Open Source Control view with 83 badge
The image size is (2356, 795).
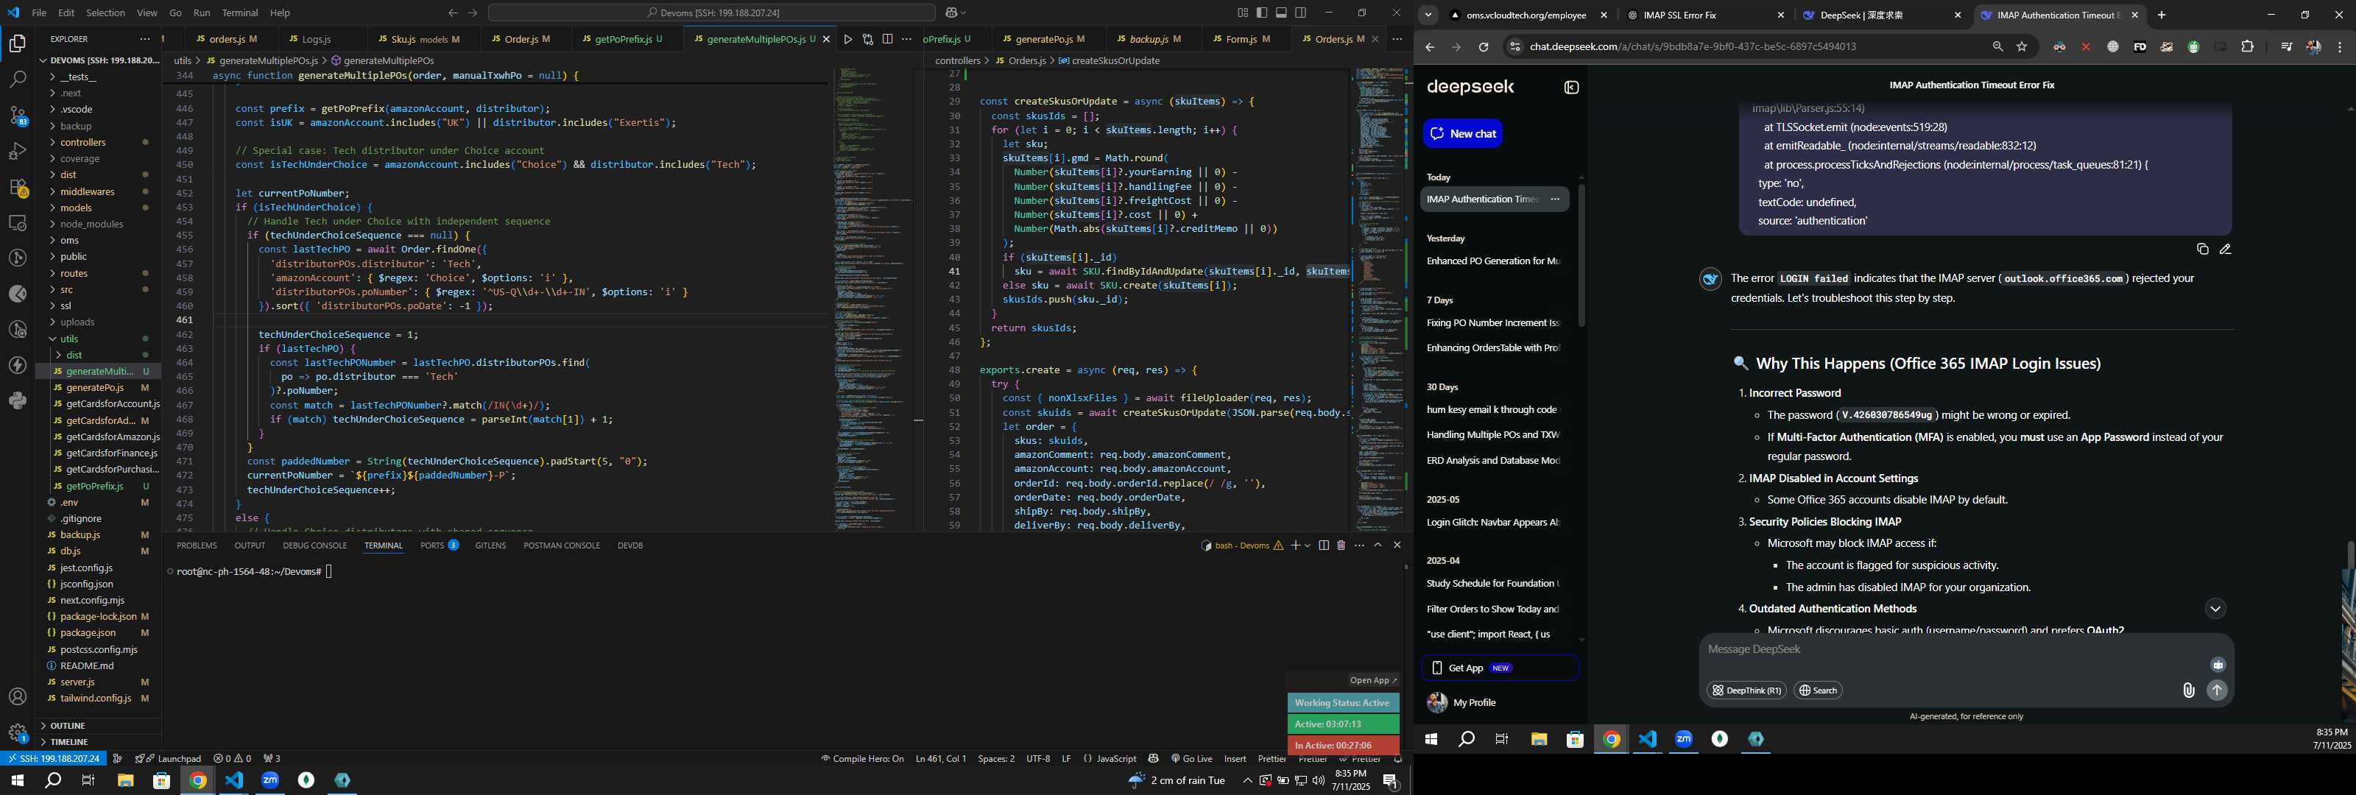(x=18, y=116)
